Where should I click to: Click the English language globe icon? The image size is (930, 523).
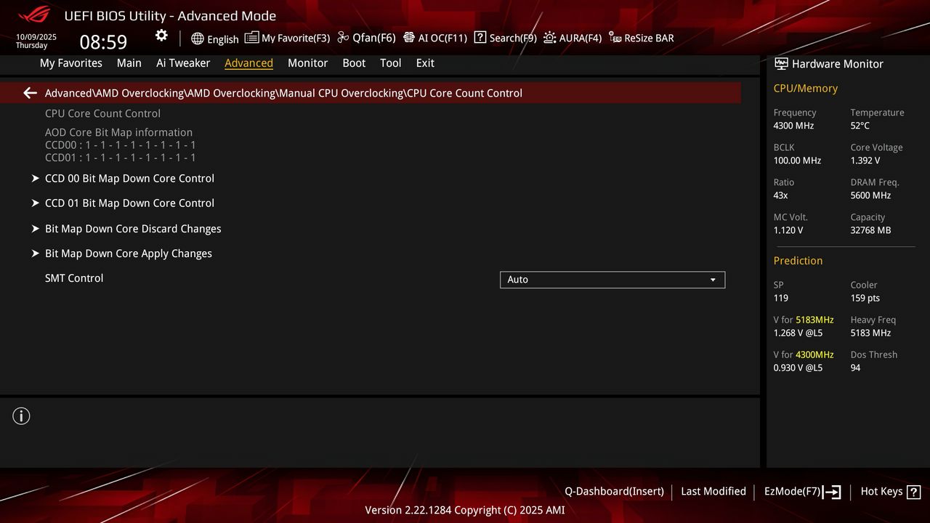pyautogui.click(x=196, y=38)
